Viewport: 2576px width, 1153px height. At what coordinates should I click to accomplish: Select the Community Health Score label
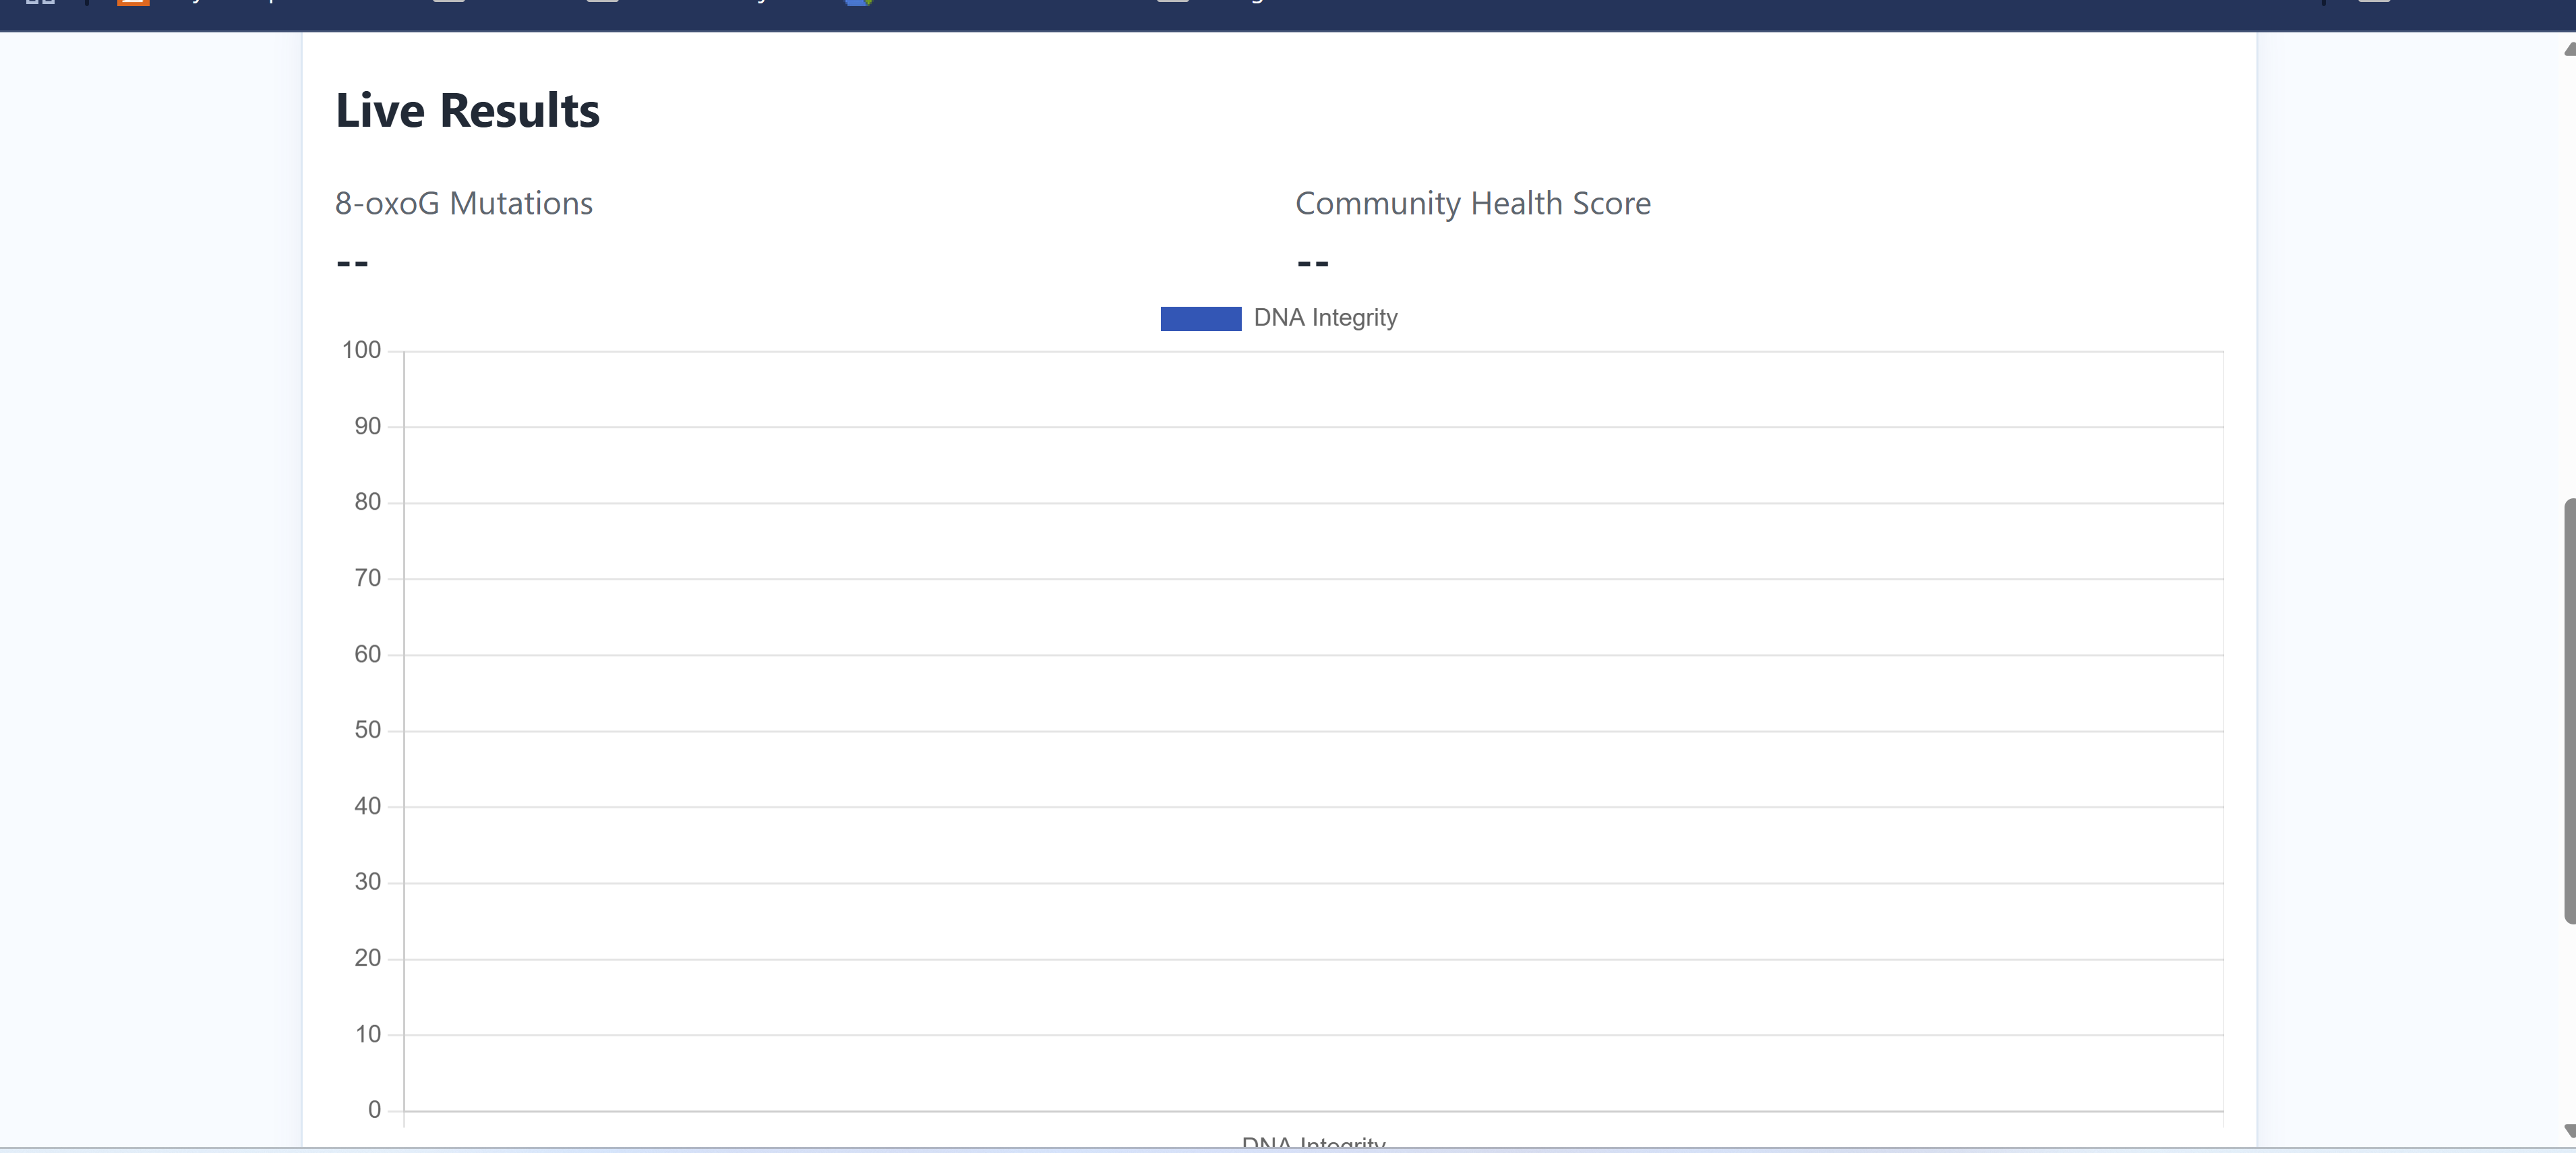coord(1472,204)
